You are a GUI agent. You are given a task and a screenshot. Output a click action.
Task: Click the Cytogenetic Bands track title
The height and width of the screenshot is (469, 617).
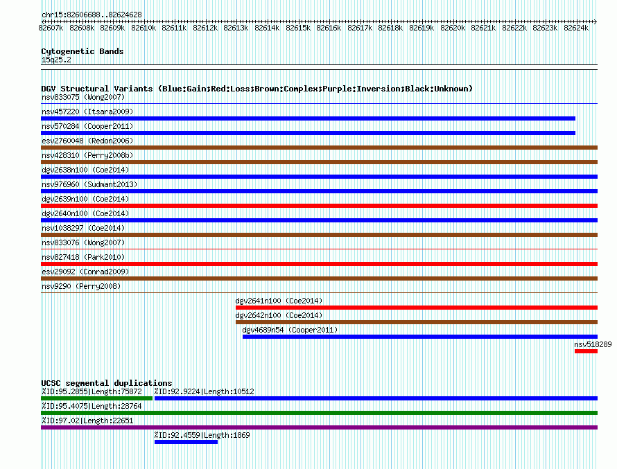pyautogui.click(x=82, y=51)
